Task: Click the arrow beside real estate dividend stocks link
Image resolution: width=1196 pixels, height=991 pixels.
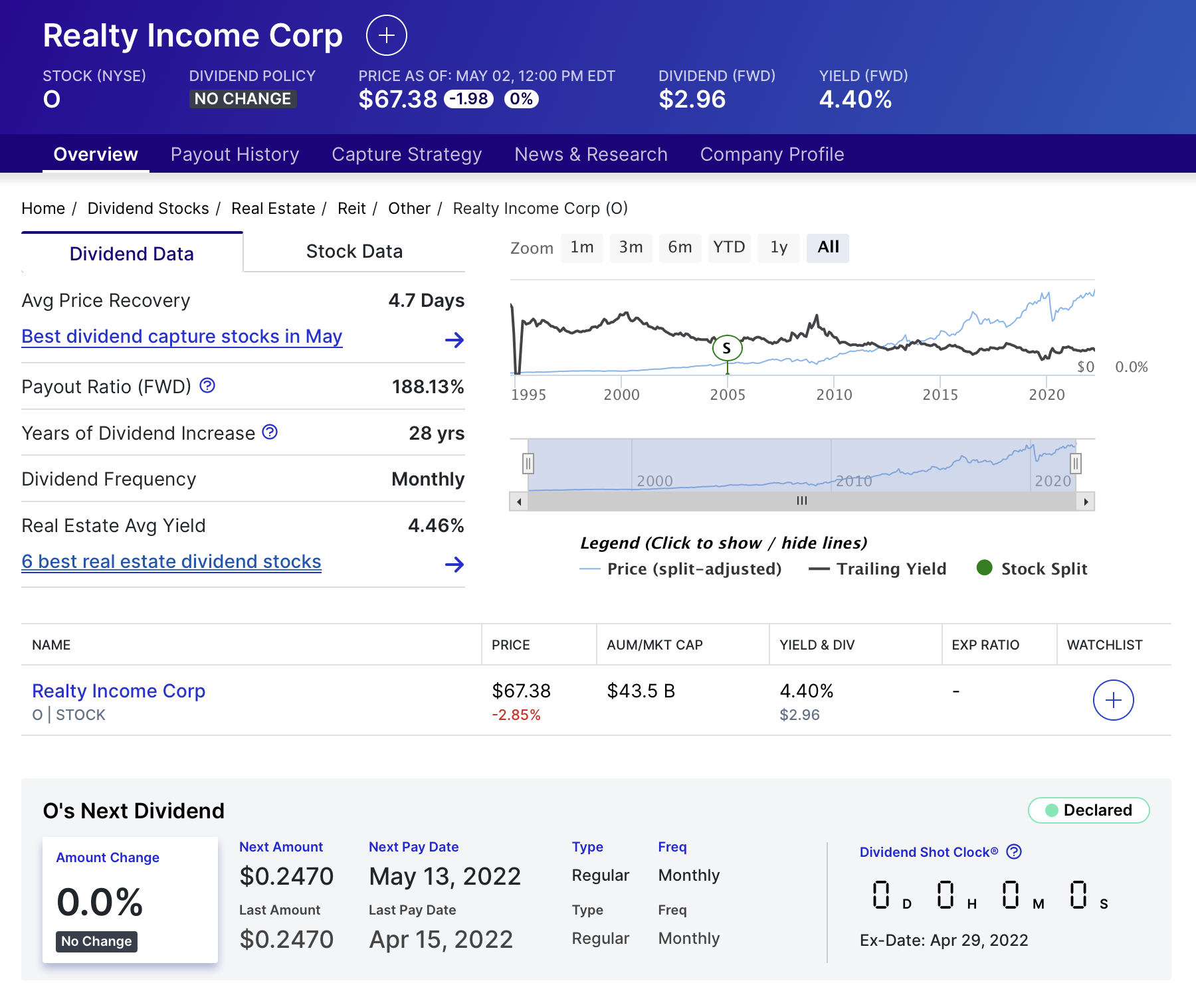Action: [x=454, y=565]
